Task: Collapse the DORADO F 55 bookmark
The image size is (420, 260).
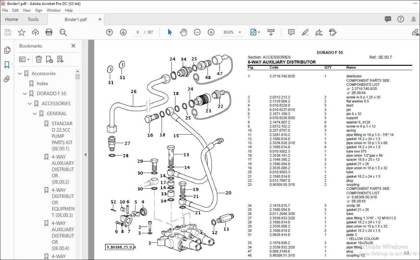Action: 25,94
